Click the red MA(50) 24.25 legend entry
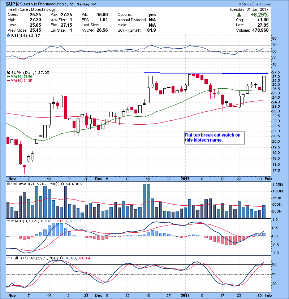The width and height of the screenshot is (289, 299). pos(20,80)
